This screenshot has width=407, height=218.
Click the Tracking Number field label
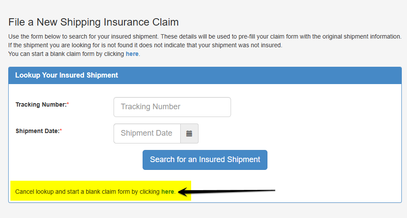click(41, 104)
